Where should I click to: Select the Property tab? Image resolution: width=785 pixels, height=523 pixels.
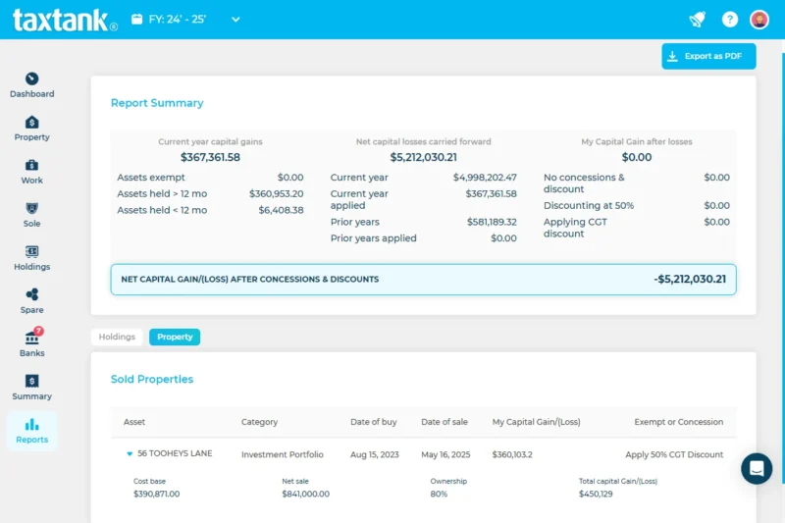pyautogui.click(x=175, y=337)
